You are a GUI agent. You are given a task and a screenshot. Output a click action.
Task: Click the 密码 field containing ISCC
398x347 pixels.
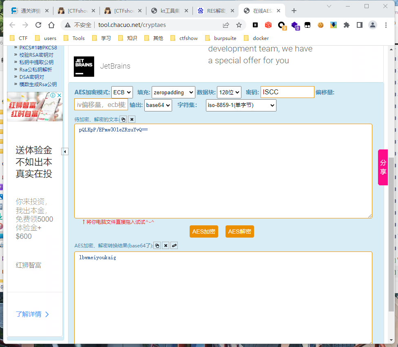[x=287, y=92]
